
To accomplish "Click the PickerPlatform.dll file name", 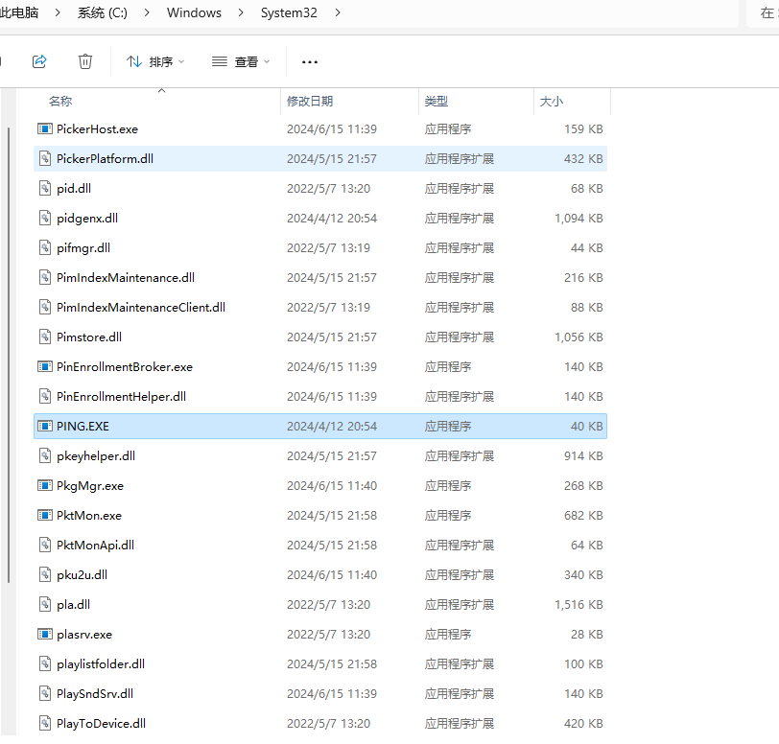I will point(105,159).
